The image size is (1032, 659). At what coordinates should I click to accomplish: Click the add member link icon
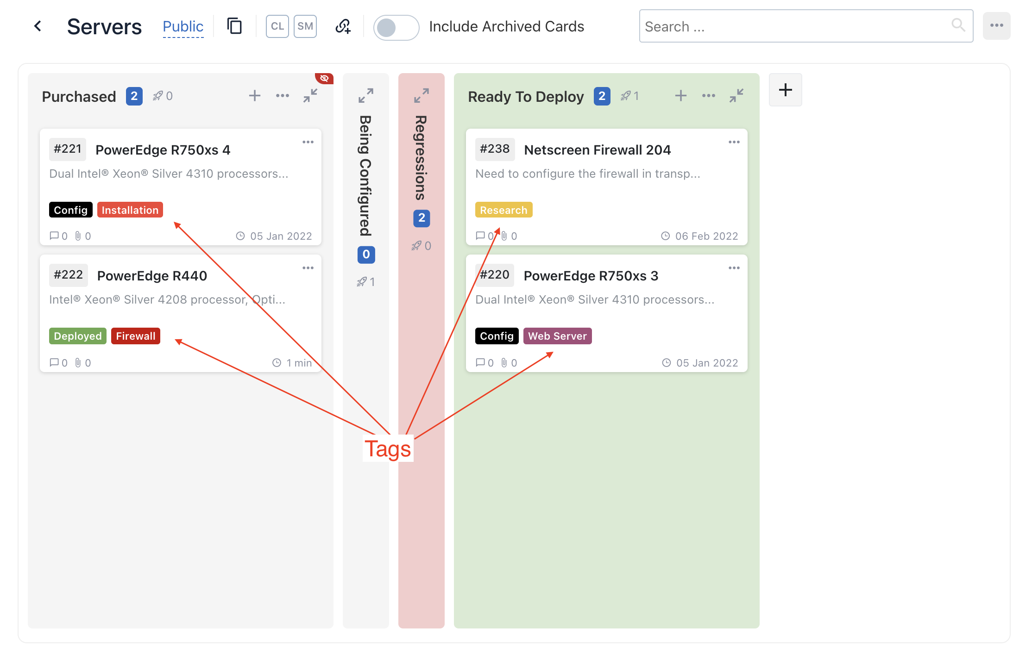(343, 26)
